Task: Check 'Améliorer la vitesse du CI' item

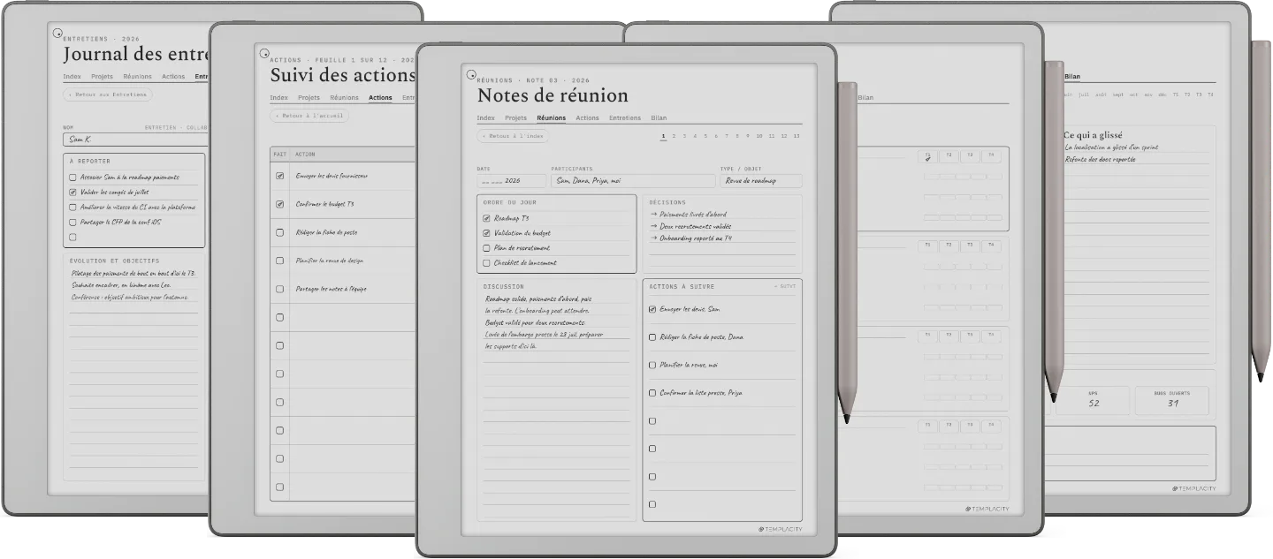Action: pyautogui.click(x=72, y=207)
